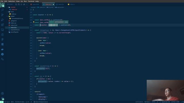Open the Terminal menu
Viewport: 184px width, 103px height.
pyautogui.click(x=31, y=1)
